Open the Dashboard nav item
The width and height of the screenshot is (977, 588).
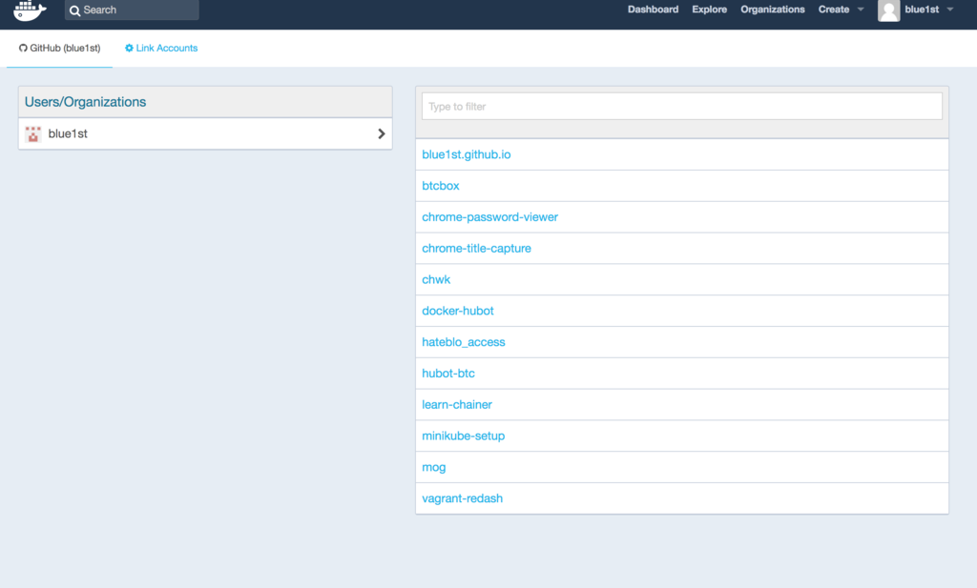coord(653,10)
